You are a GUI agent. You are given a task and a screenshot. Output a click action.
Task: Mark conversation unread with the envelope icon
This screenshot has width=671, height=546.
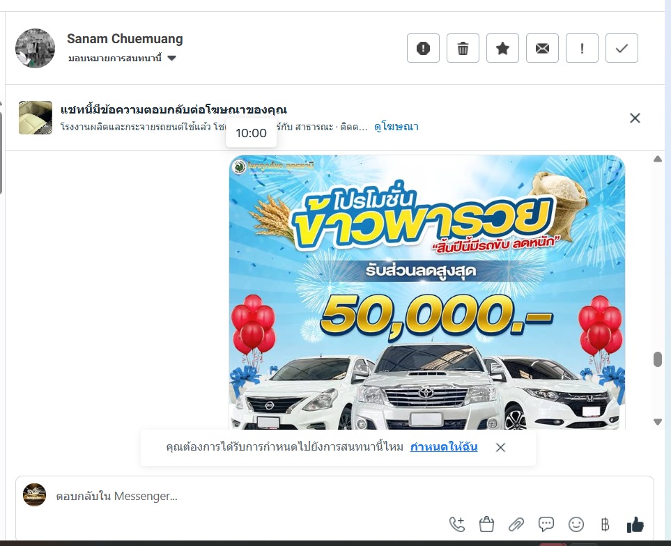pyautogui.click(x=542, y=48)
